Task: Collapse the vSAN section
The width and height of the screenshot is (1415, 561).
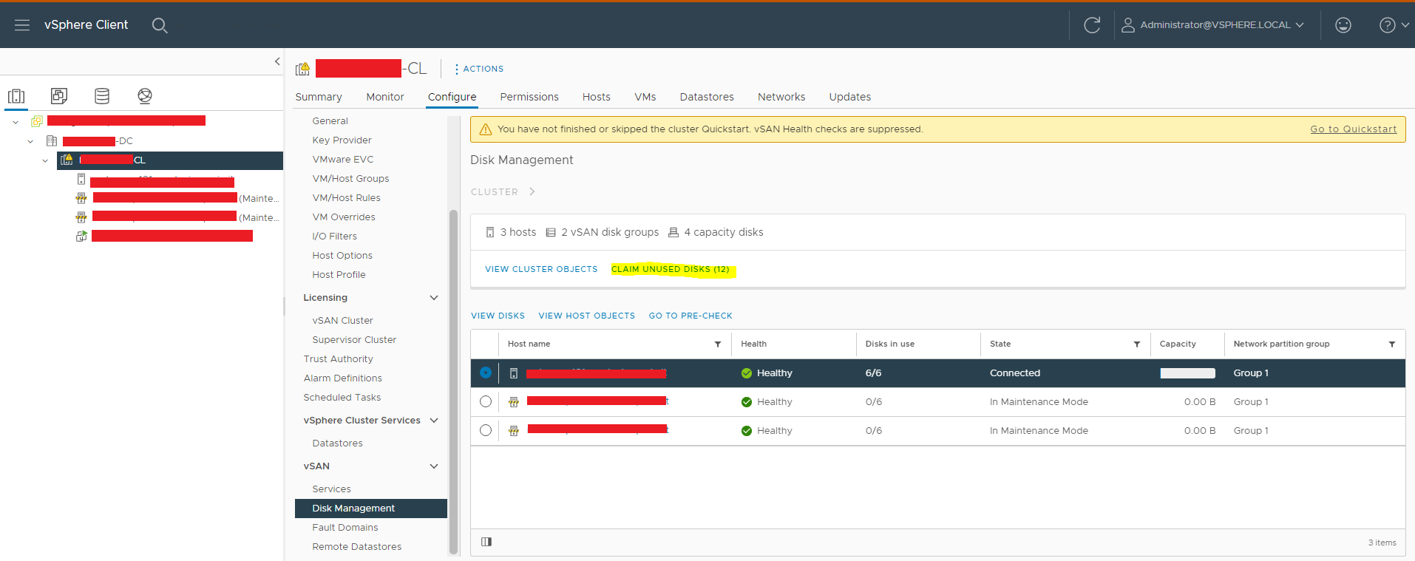Action: (x=434, y=466)
